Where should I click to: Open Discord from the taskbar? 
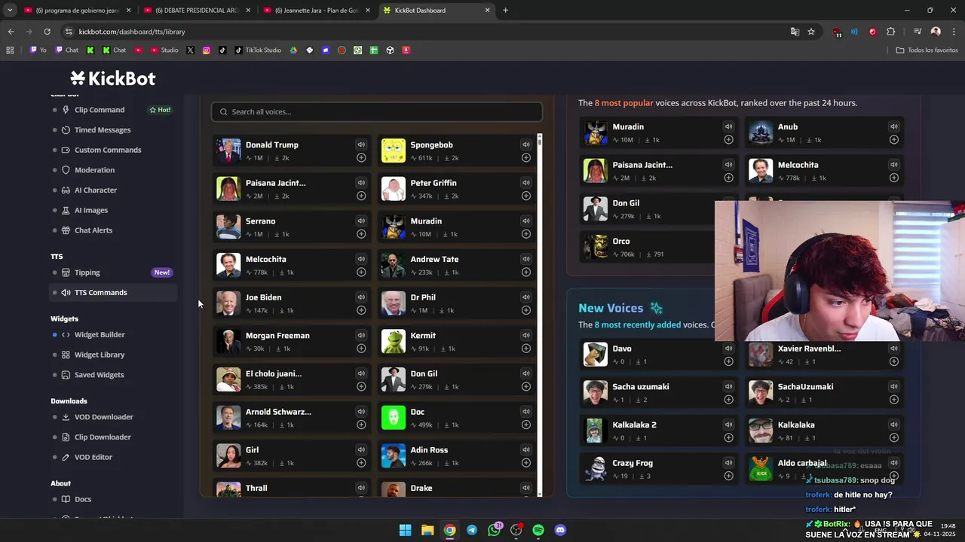pos(560,530)
